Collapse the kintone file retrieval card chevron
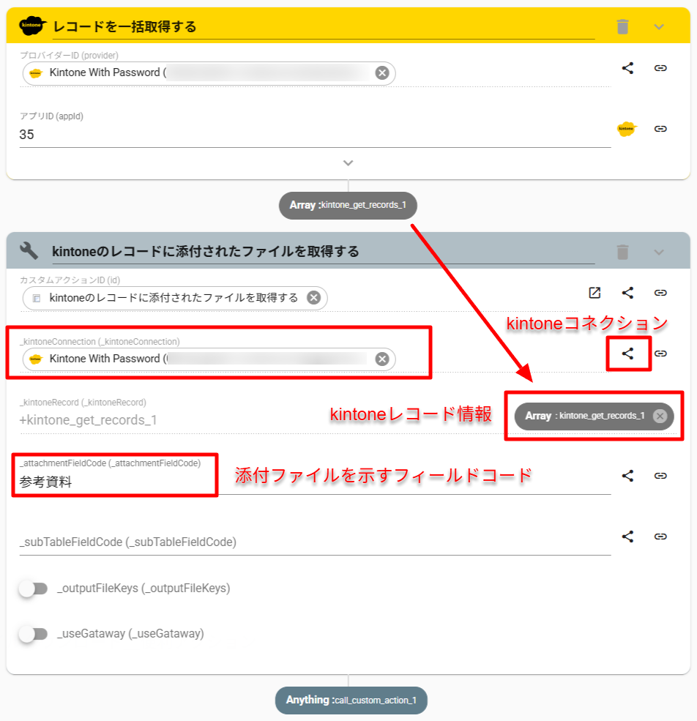Screen dimensions: 697x721 click(659, 252)
